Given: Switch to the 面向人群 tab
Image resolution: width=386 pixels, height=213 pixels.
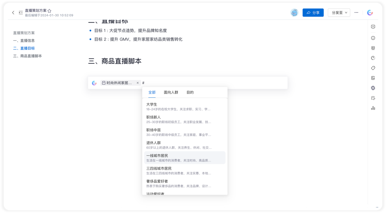Looking at the screenshot, I should (171, 92).
